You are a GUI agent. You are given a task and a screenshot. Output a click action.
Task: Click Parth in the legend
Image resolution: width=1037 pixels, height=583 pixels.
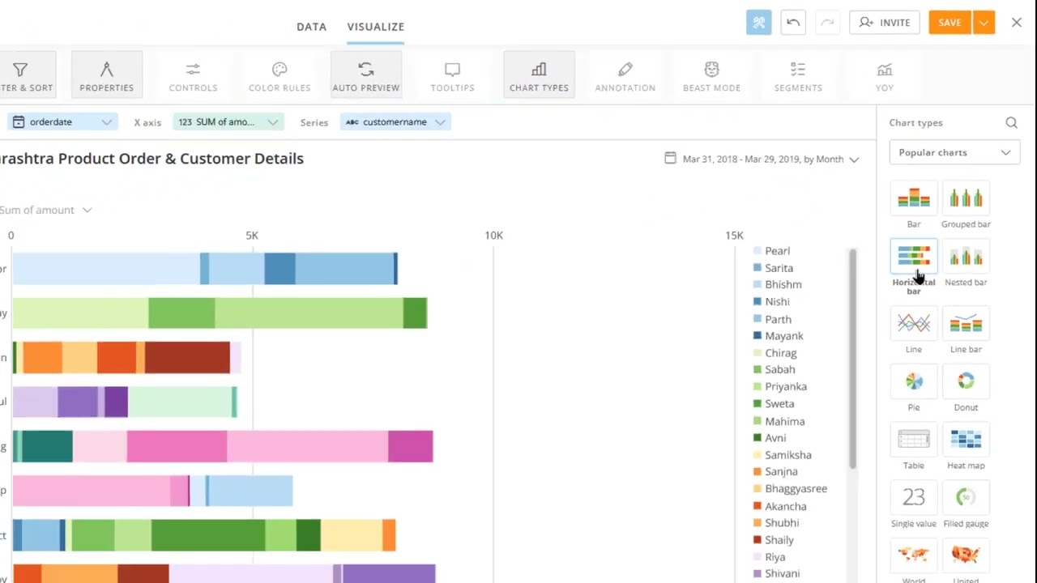click(779, 319)
